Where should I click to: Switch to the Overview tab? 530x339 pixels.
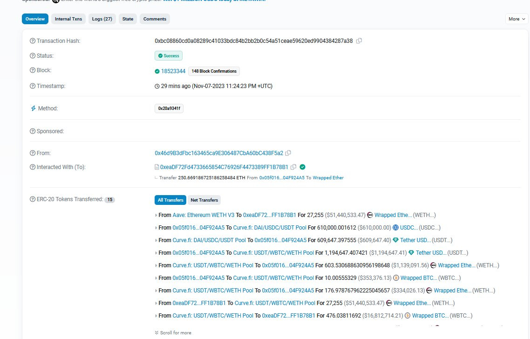point(35,19)
